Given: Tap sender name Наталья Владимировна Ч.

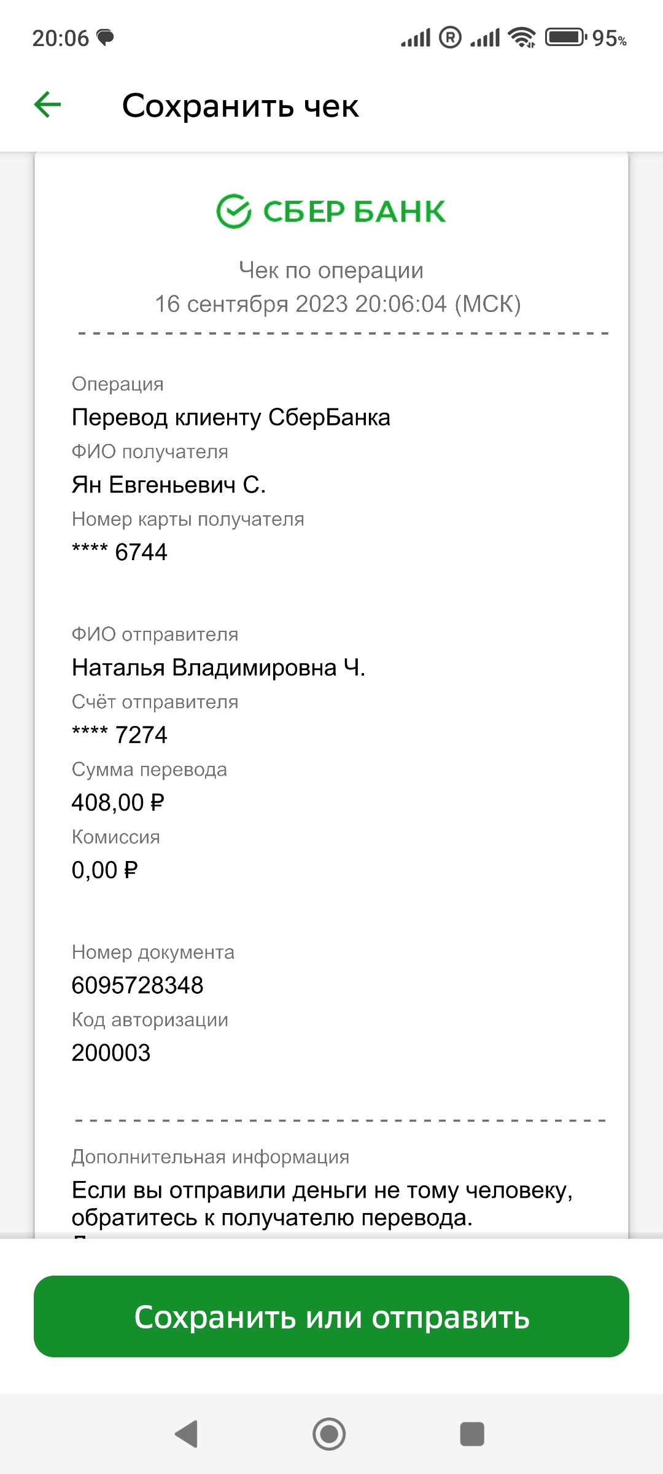Looking at the screenshot, I should 219,668.
